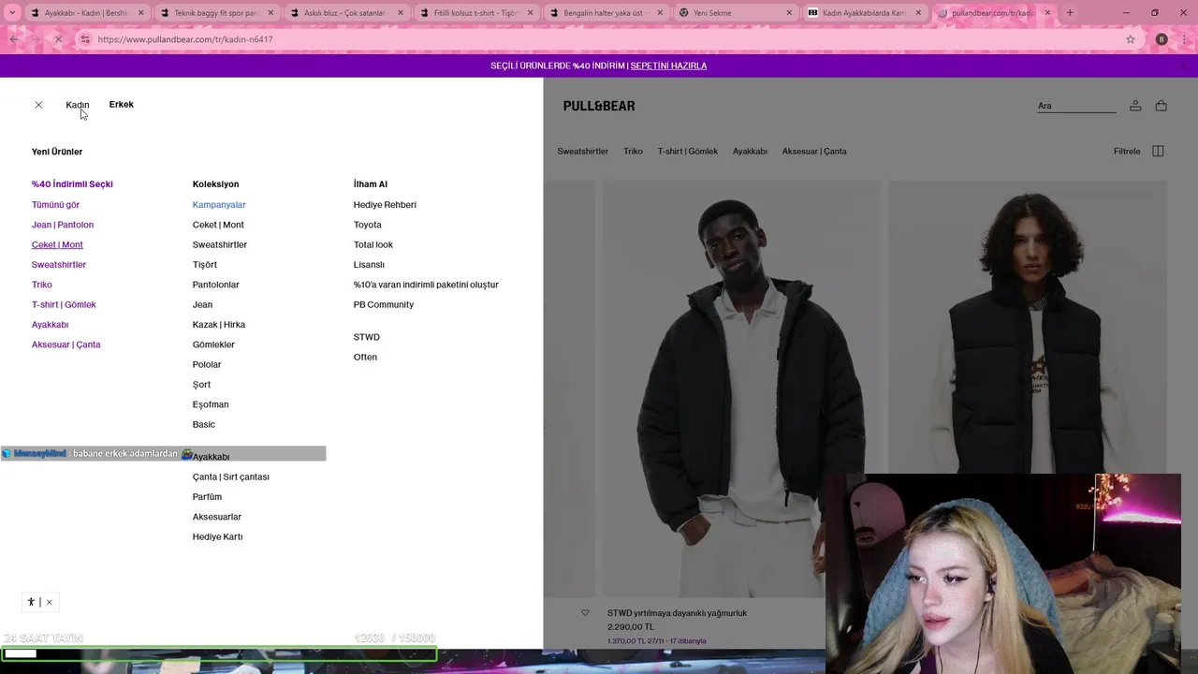Open Hediye Kartı link
The height and width of the screenshot is (674, 1198).
[218, 536]
